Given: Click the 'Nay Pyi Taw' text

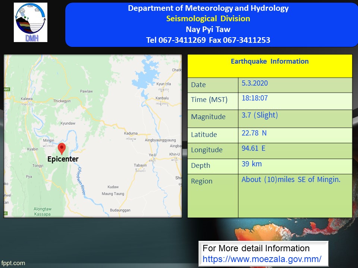Looking at the screenshot, I should (208, 29).
